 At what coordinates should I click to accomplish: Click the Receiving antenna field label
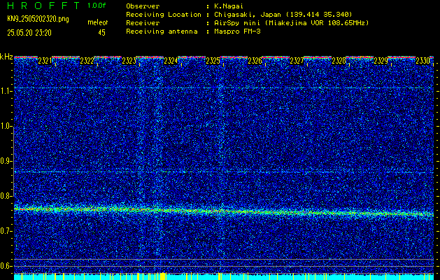click(x=162, y=31)
